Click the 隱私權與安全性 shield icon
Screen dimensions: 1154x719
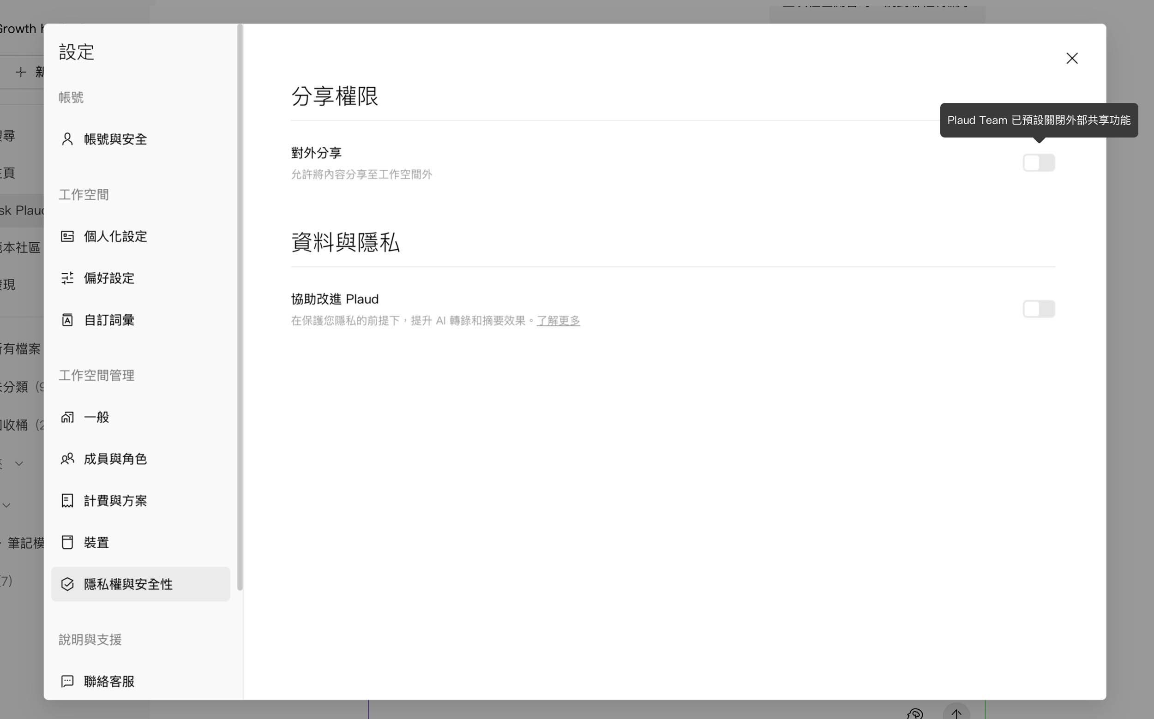(67, 584)
